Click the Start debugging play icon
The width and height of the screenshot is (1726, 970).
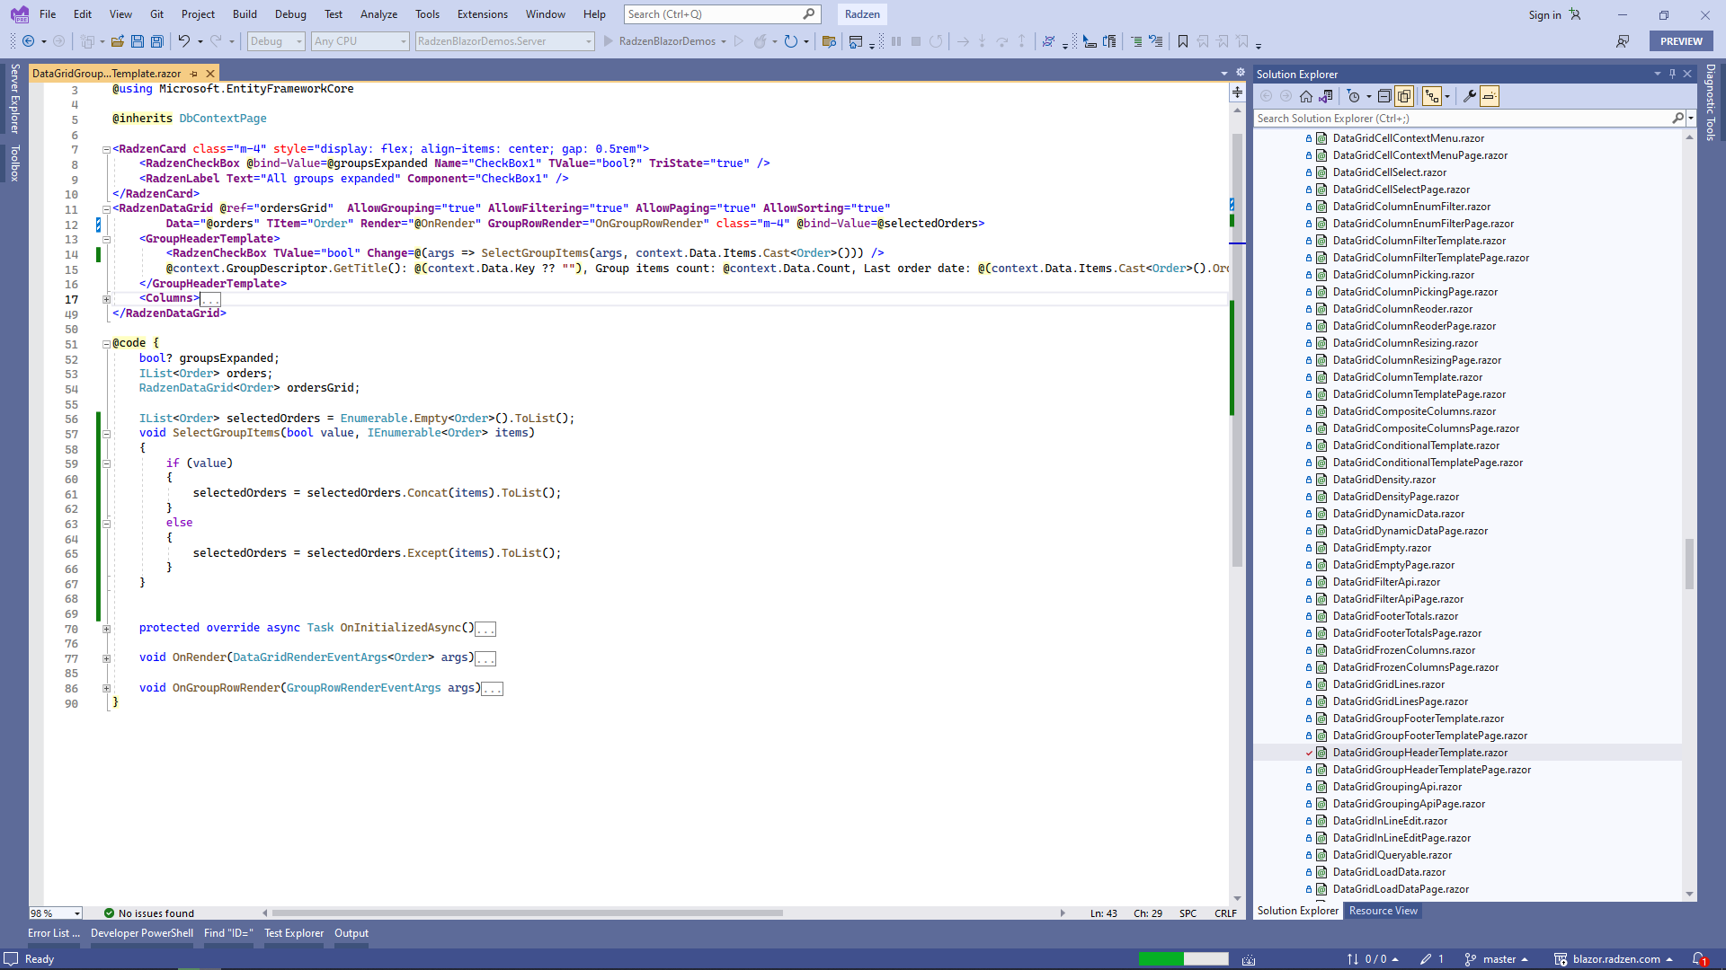coord(609,41)
